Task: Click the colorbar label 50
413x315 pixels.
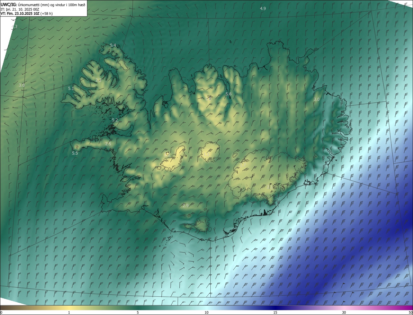Action: 410,312
